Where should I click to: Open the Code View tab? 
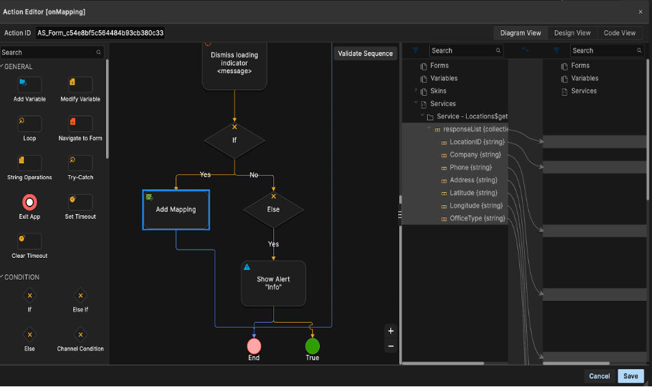619,33
